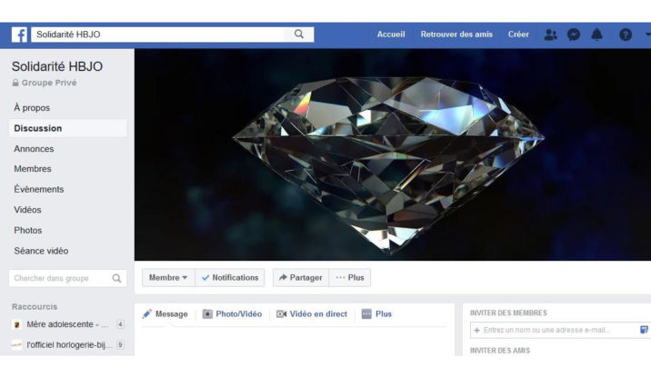Image resolution: width=651 pixels, height=387 pixels.
Task: Open the À propos section
Action: [32, 108]
